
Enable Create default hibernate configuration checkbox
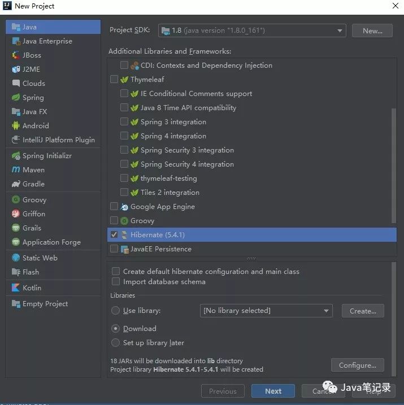(116, 271)
